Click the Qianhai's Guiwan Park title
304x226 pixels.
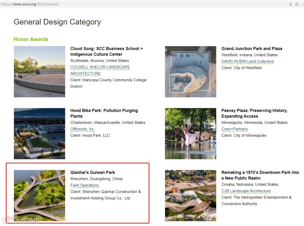[93, 172]
